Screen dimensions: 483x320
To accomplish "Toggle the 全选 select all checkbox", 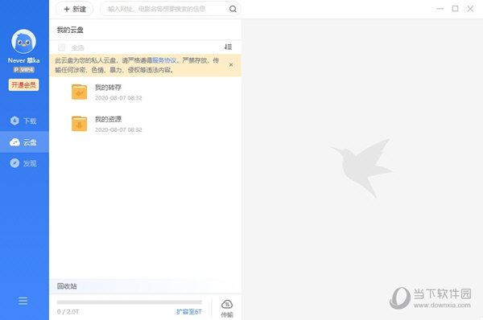I will coord(62,47).
